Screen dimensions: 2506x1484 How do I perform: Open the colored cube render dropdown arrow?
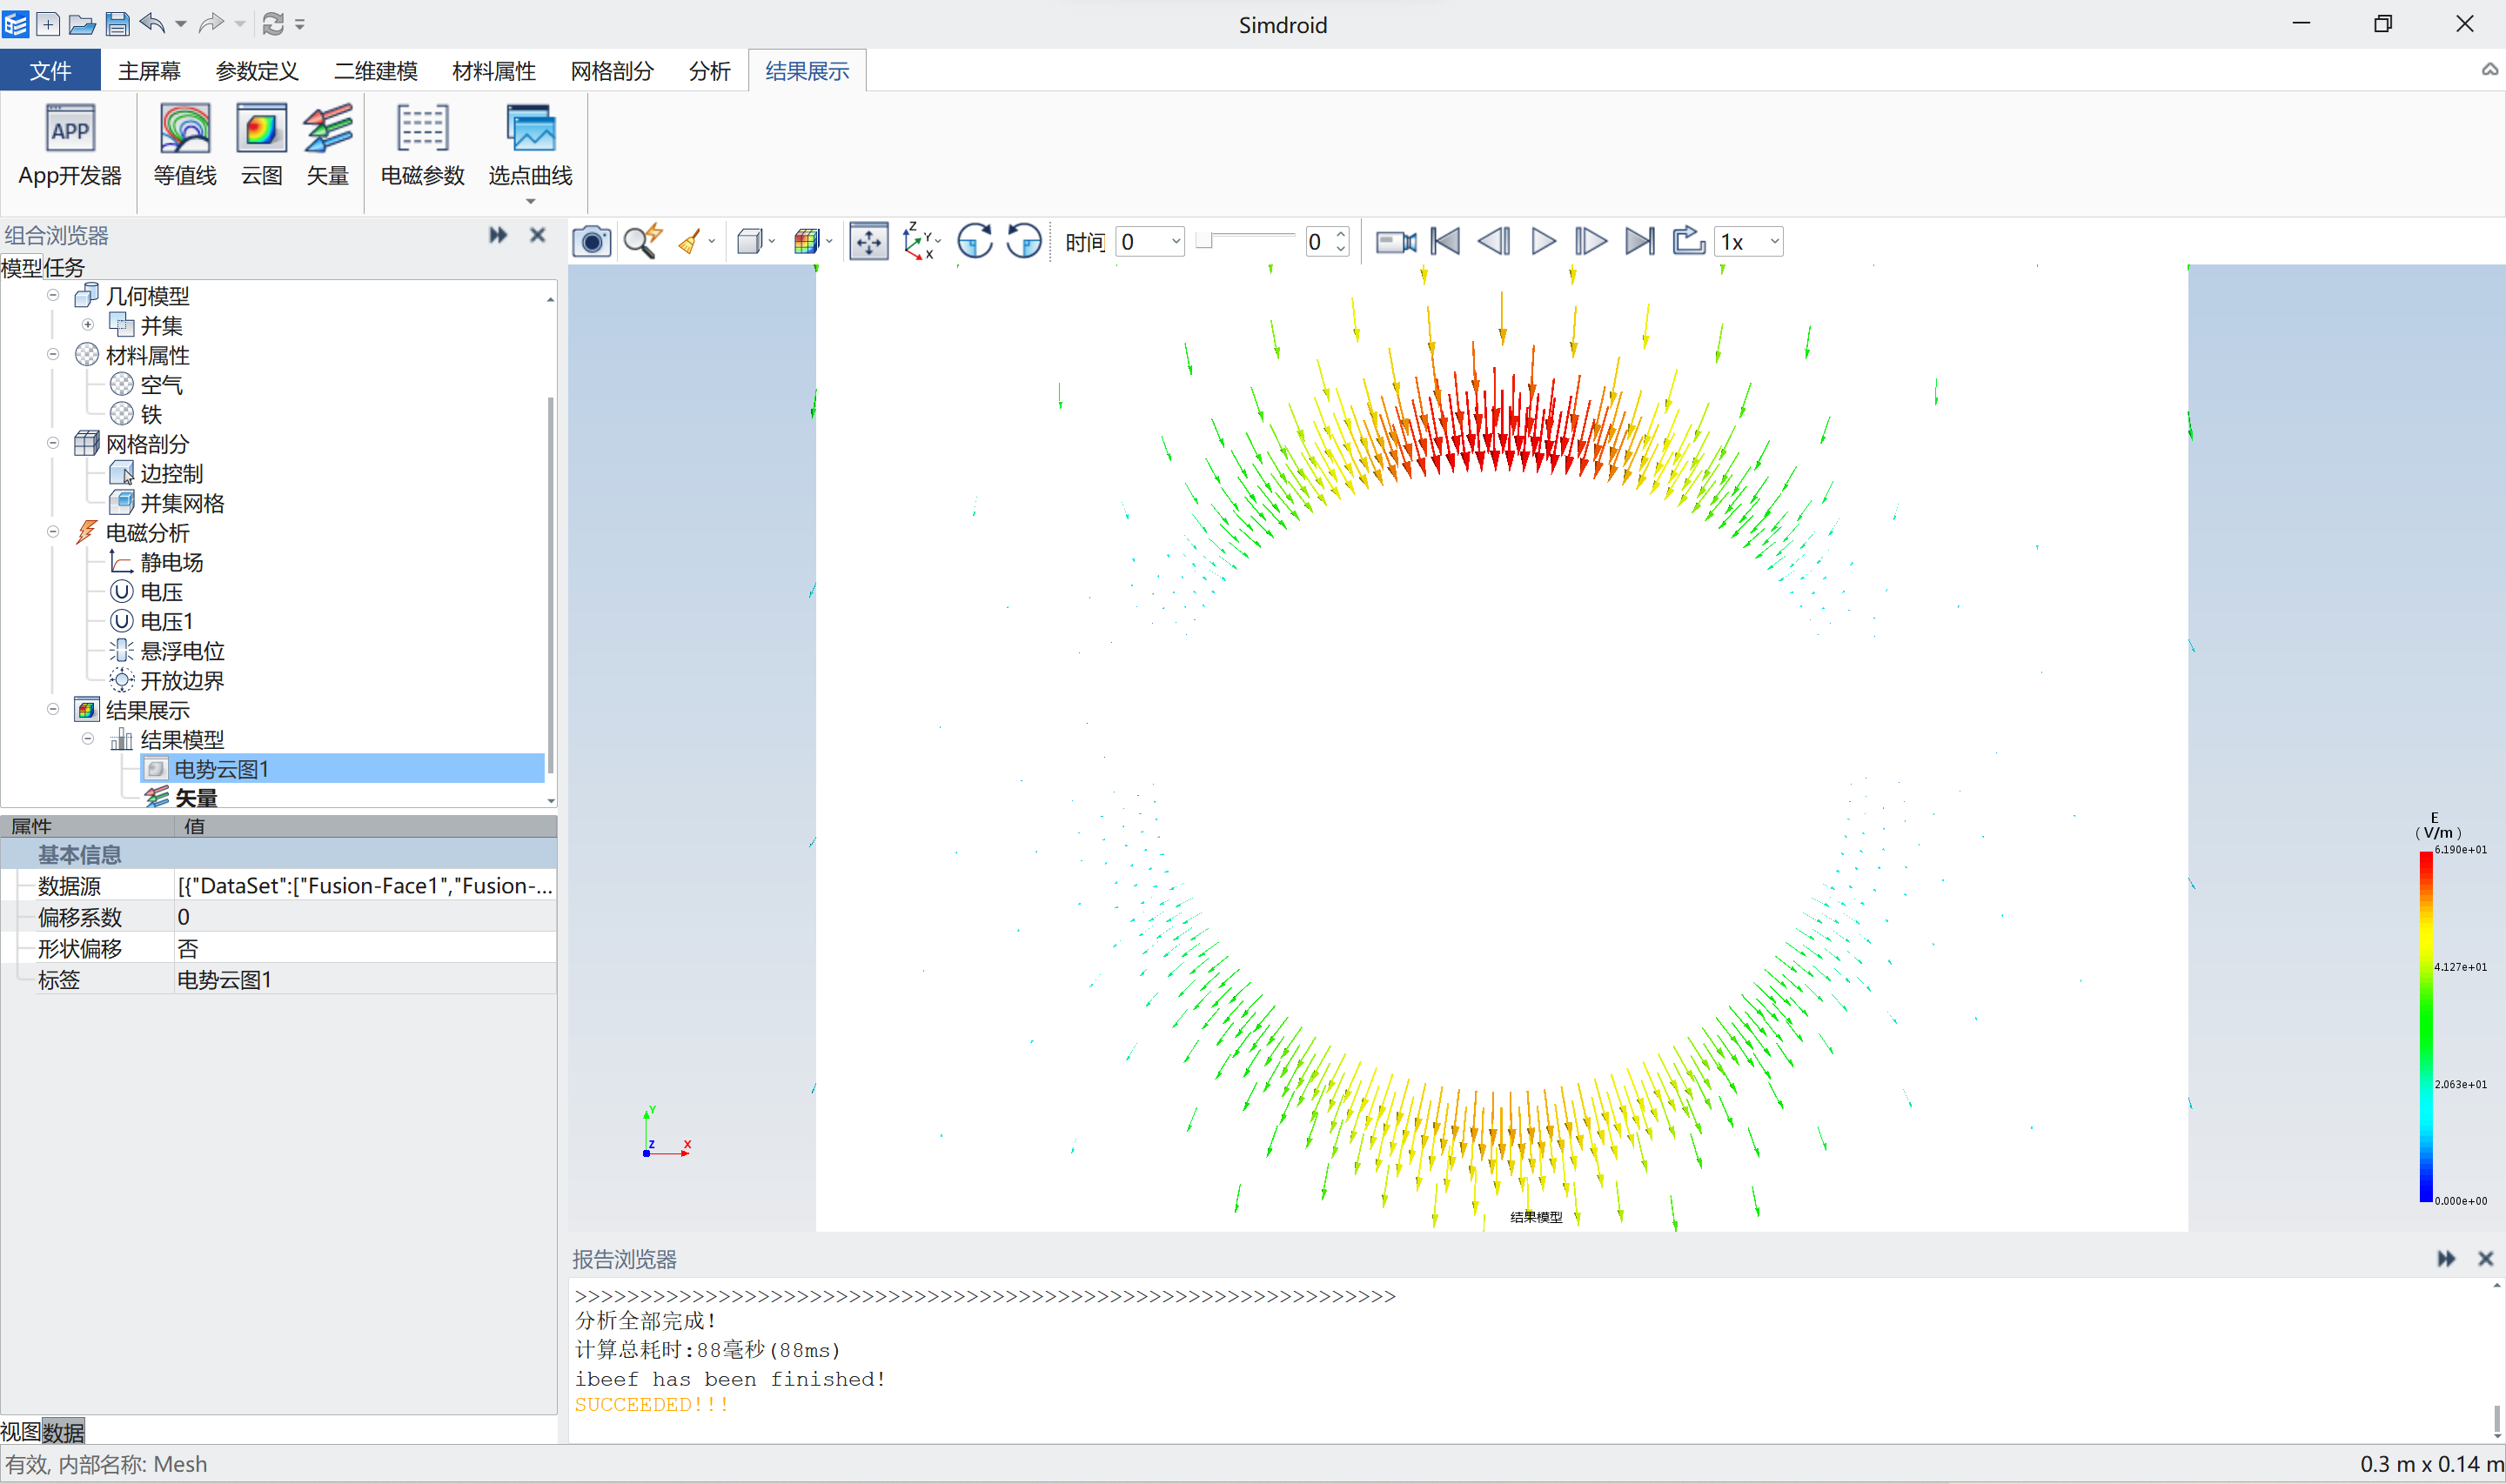click(x=829, y=241)
